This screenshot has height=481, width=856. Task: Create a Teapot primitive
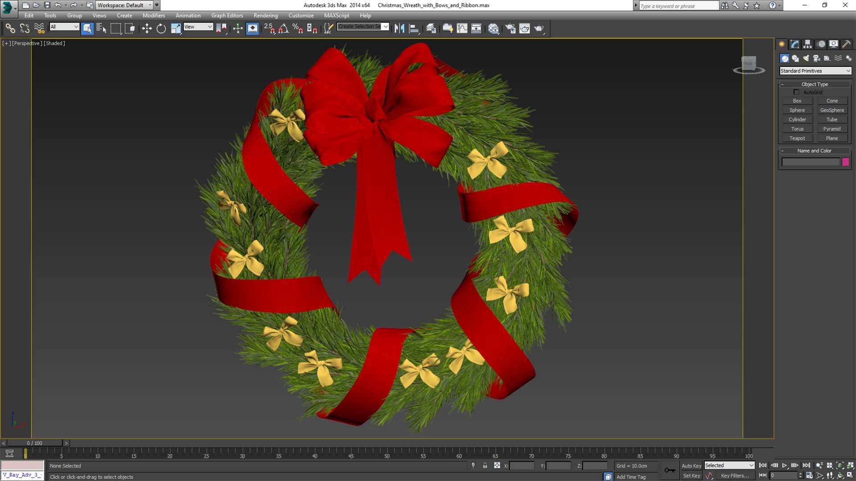[797, 139]
